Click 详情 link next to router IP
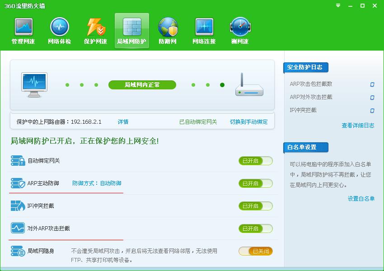 pyautogui.click(x=123, y=122)
